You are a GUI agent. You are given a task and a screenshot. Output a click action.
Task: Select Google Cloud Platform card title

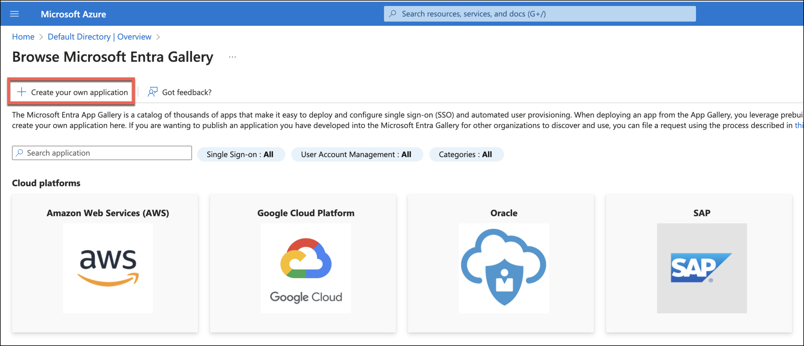coord(306,213)
